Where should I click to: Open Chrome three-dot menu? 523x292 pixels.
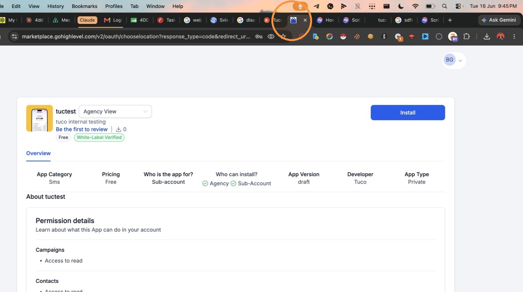(x=514, y=36)
